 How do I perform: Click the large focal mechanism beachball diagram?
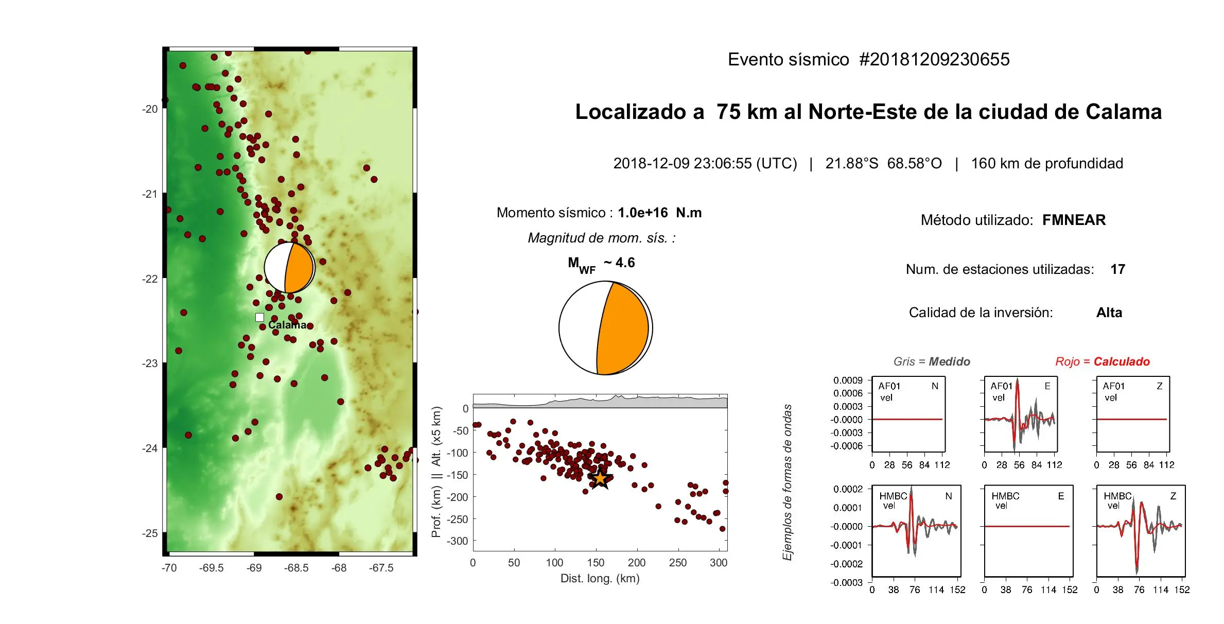point(606,328)
